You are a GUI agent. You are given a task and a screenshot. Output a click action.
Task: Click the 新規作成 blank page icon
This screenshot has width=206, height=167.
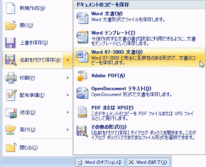point(11,8)
